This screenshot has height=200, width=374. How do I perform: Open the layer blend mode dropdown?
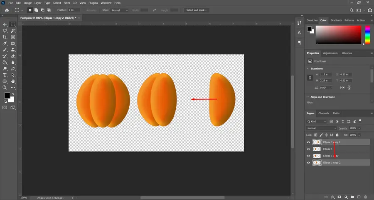click(x=321, y=128)
